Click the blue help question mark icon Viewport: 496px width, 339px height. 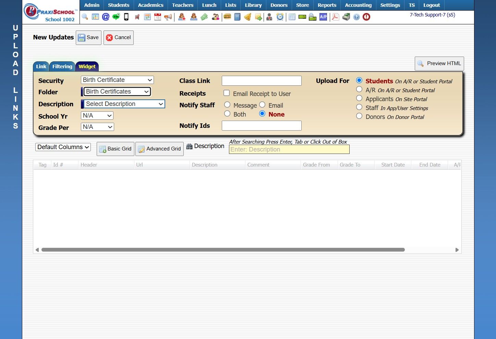coord(356,17)
